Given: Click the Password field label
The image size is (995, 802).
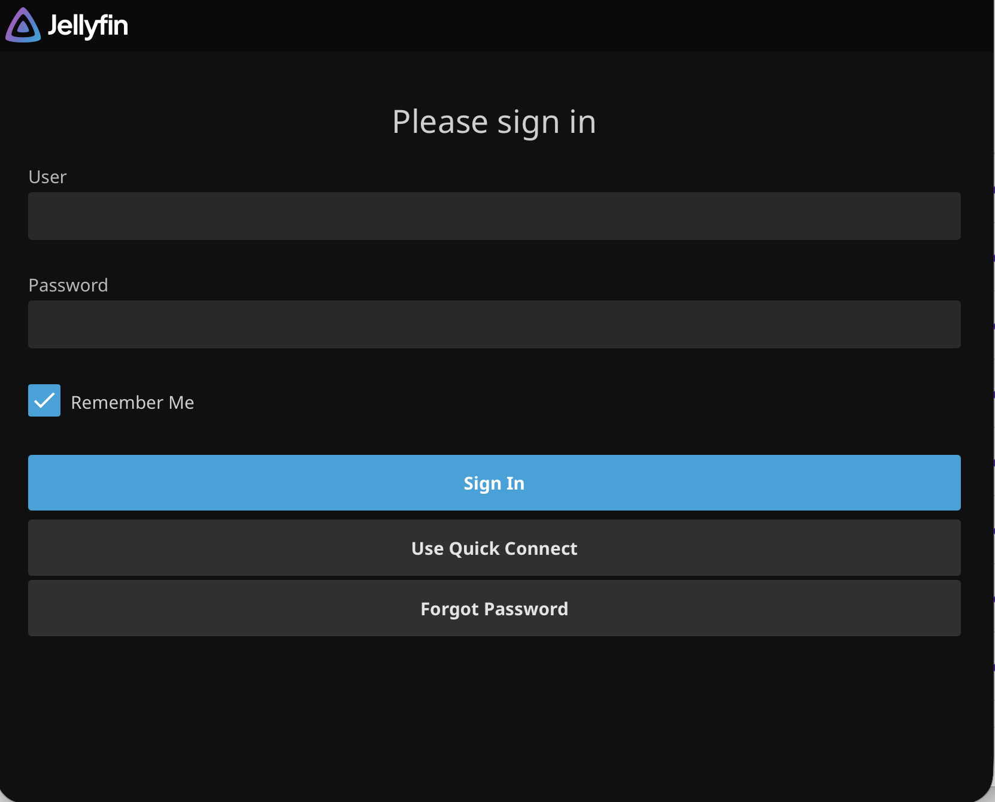Looking at the screenshot, I should click(68, 285).
